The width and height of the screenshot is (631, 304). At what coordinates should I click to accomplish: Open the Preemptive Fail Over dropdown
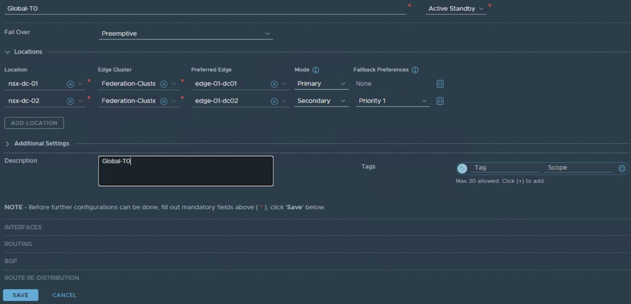(185, 34)
